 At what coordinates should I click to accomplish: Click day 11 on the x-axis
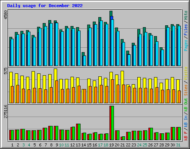point(67,145)
